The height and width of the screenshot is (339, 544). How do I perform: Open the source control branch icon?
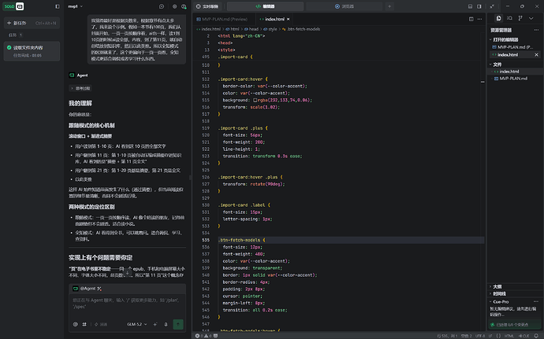pyautogui.click(x=520, y=18)
